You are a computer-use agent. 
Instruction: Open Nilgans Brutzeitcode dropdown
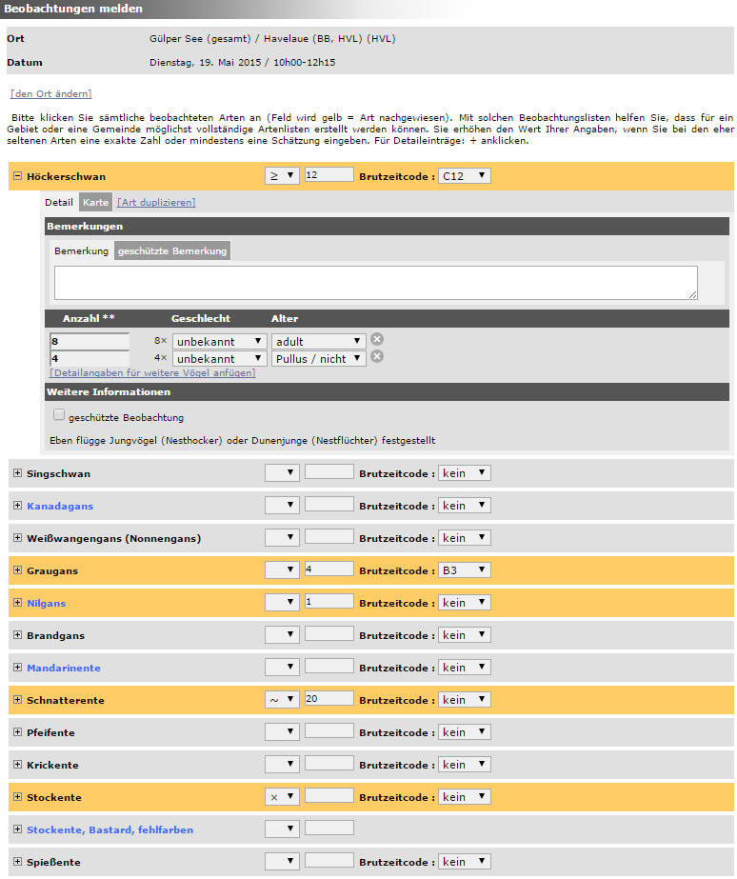pyautogui.click(x=464, y=603)
